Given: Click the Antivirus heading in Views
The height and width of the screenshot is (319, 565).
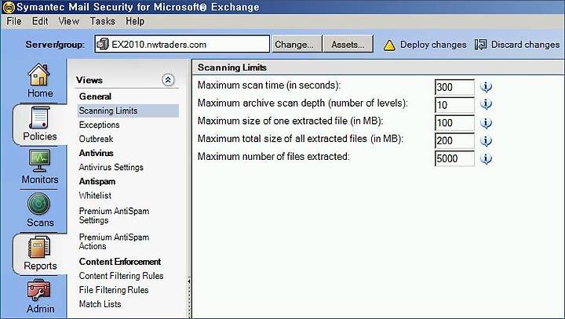Looking at the screenshot, I should (x=96, y=153).
